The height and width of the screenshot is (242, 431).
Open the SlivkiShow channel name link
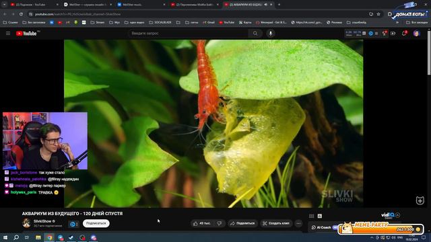tap(42, 221)
